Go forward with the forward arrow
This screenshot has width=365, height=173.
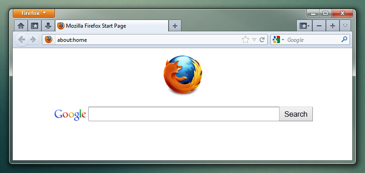click(33, 40)
